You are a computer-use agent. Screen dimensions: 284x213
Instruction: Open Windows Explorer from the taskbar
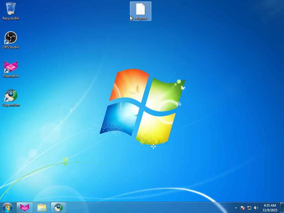coord(42,207)
